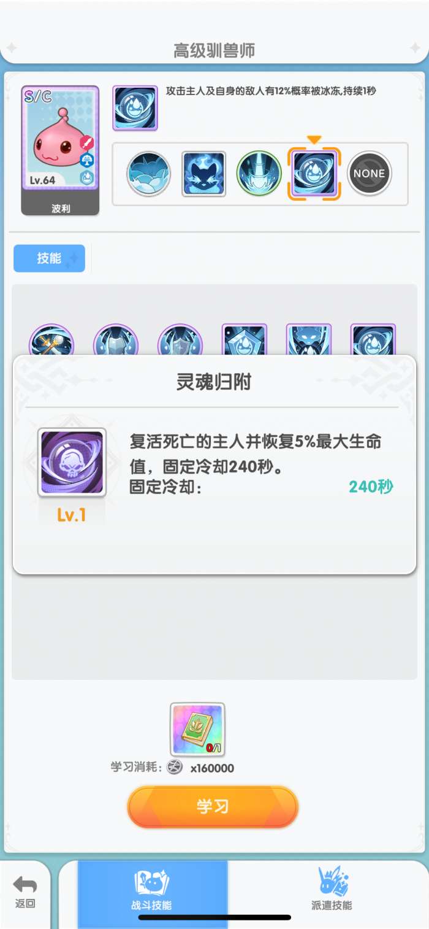
Task: Select the highlighted freeze skill slot
Action: pyautogui.click(x=314, y=174)
